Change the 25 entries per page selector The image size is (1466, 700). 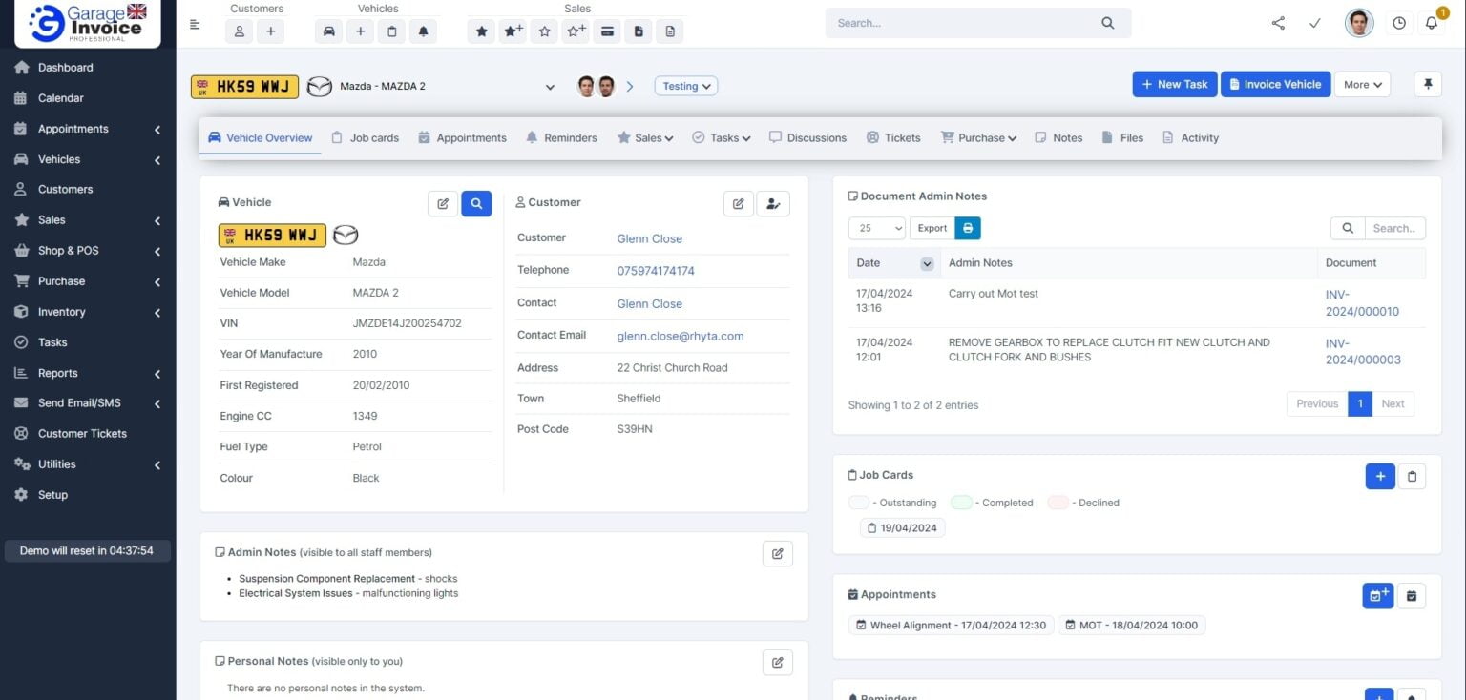tap(876, 228)
